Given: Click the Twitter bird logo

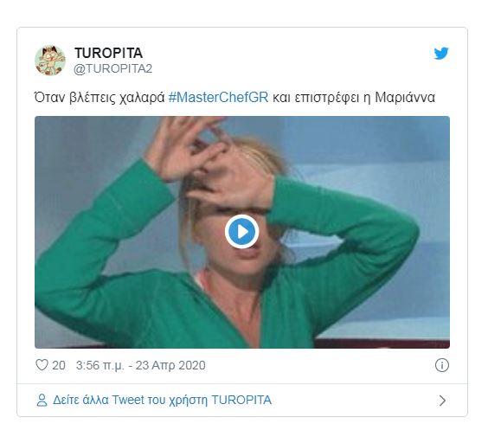Looking at the screenshot, I should pos(441,53).
